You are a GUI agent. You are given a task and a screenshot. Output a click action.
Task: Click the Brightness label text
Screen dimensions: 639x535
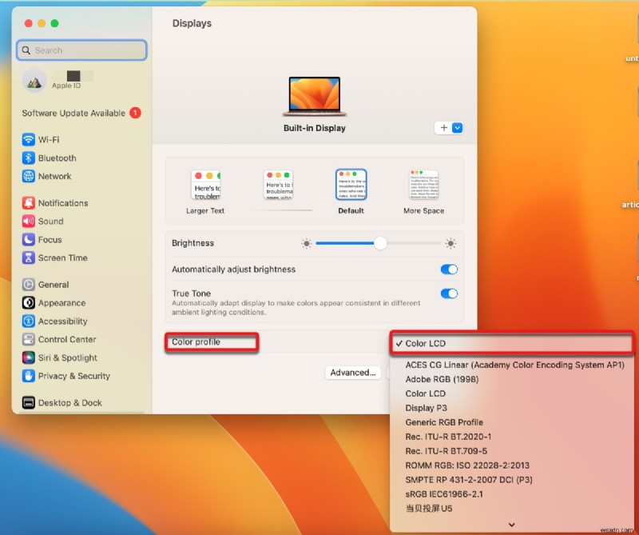point(192,243)
